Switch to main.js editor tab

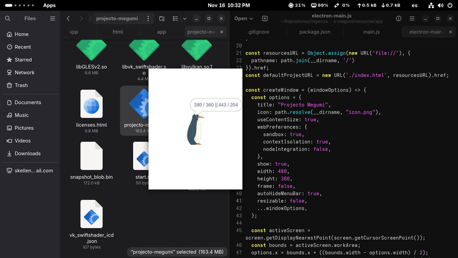coord(371,32)
